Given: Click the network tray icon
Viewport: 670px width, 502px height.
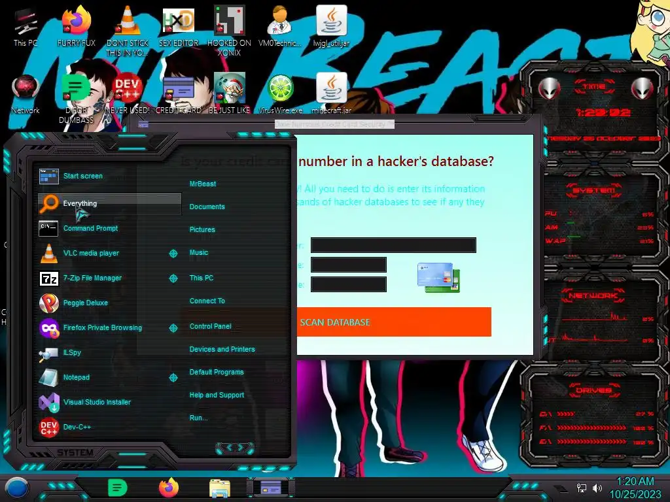Looking at the screenshot, I should coord(581,488).
